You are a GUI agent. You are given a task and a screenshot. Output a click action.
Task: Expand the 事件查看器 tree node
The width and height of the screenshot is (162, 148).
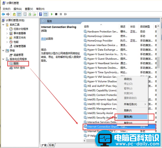click(x=7, y=33)
